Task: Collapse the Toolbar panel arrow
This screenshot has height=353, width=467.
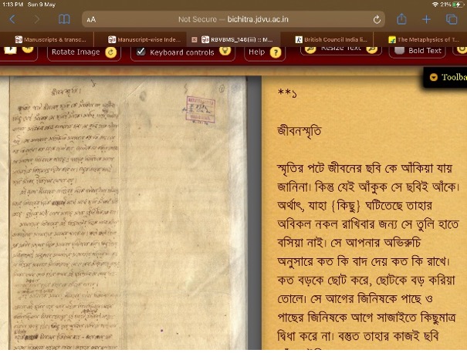Action: [434, 77]
